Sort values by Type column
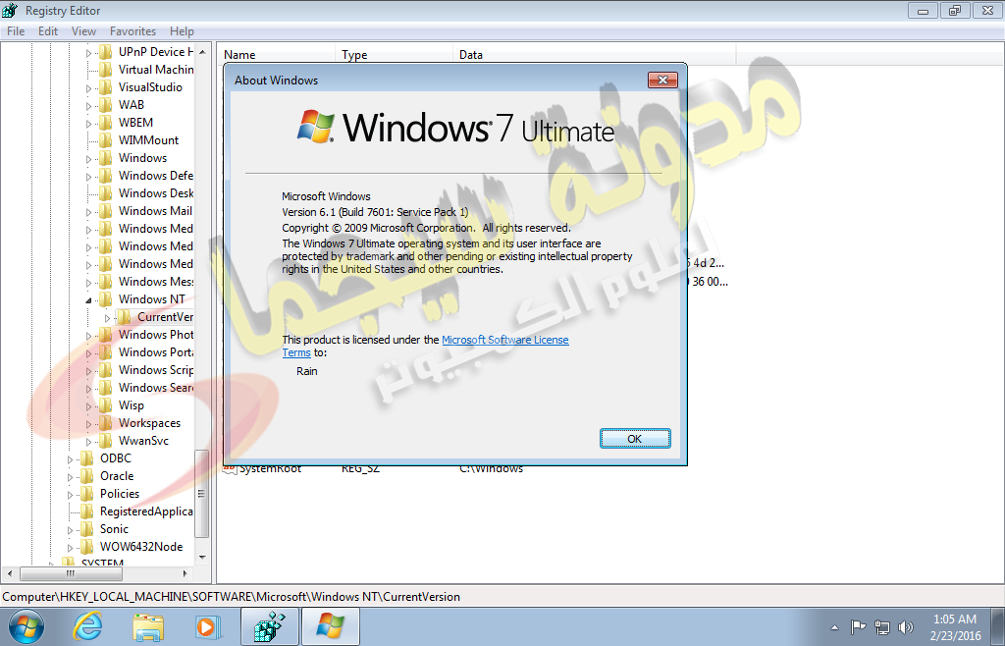1005x646 pixels. click(394, 54)
